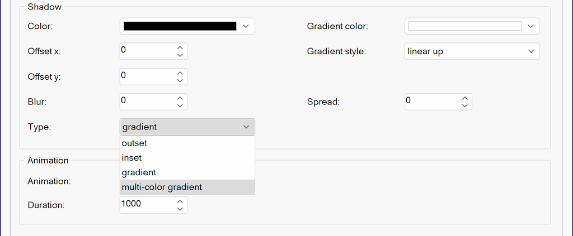Increase Blur value with up arrow
573x236 pixels.
(180, 98)
